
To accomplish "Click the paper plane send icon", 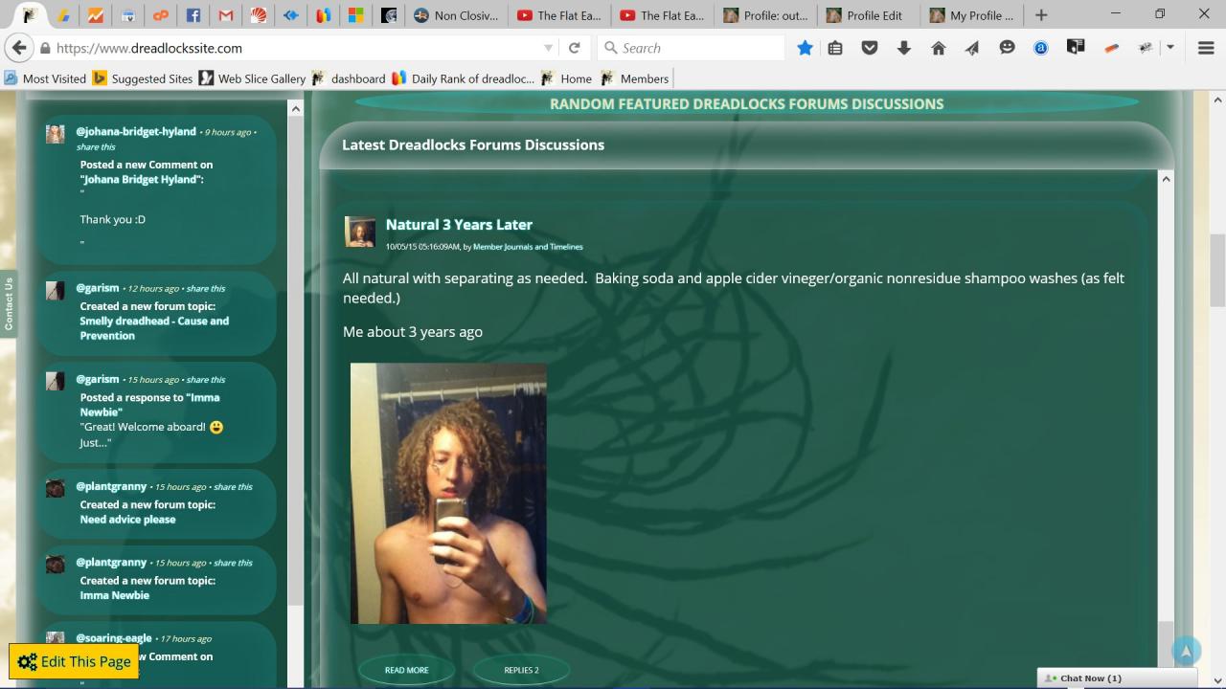I will click(x=972, y=48).
